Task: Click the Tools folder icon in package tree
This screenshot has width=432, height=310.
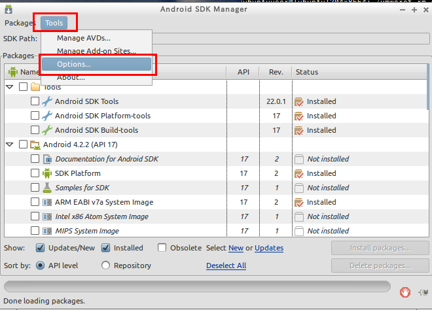Action: tap(35, 87)
